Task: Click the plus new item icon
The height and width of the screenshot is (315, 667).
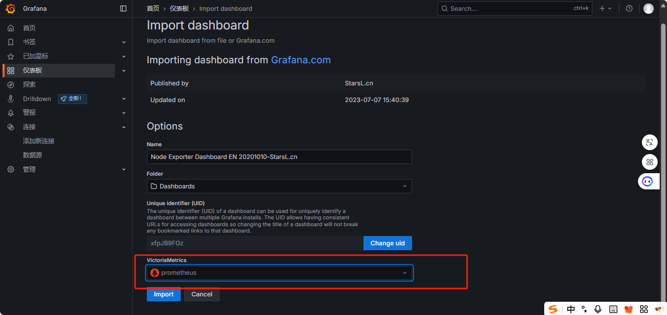Action: pos(602,8)
